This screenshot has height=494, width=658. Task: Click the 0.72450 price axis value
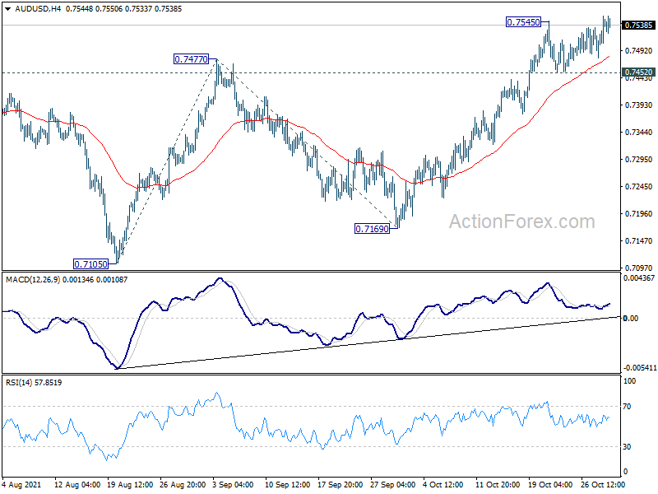click(x=639, y=187)
